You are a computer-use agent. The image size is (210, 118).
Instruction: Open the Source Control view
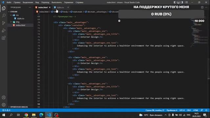4,23
